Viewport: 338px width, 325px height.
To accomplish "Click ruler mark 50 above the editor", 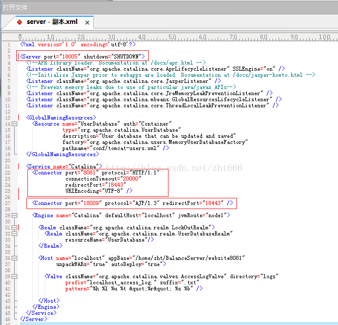I will coord(172,37).
